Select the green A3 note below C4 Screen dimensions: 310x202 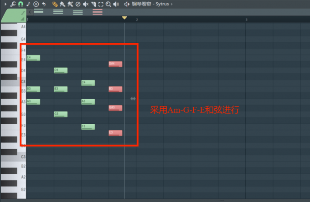[88, 102]
